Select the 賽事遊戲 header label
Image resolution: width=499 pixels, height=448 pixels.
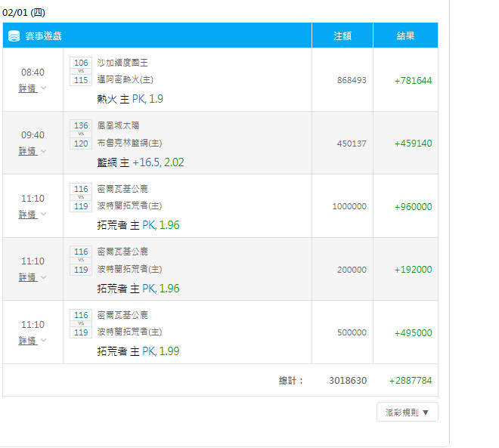pyautogui.click(x=43, y=36)
